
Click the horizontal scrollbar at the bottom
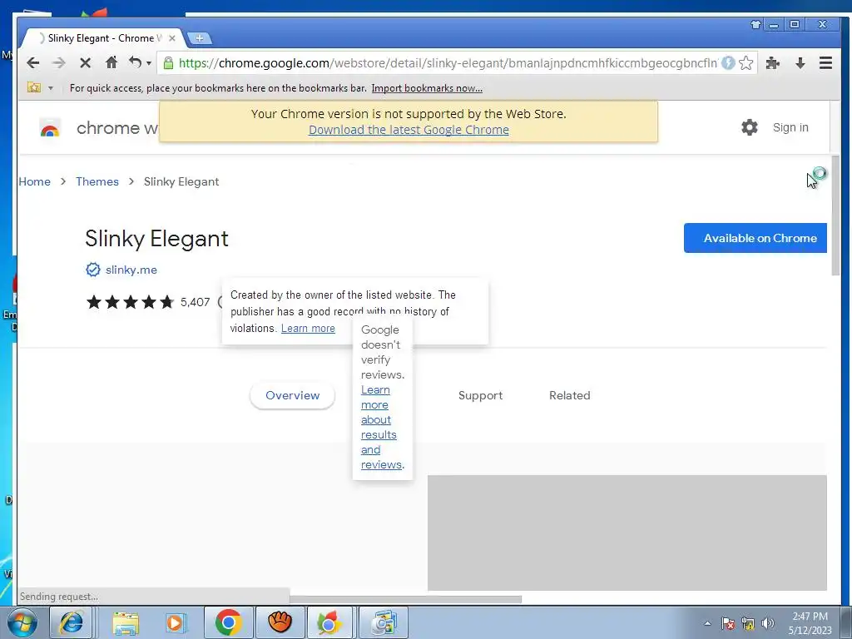point(405,599)
